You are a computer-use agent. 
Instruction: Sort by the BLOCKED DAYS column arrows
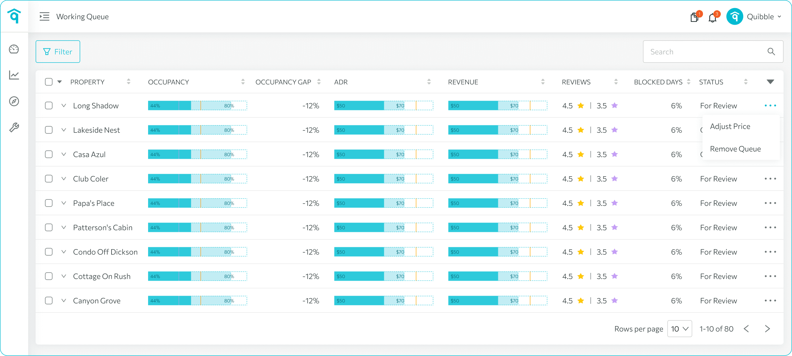[x=689, y=82]
